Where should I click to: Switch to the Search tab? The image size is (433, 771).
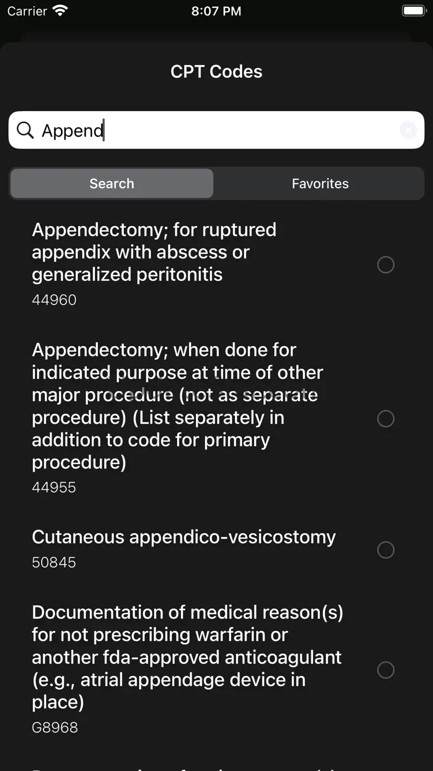[x=112, y=183]
